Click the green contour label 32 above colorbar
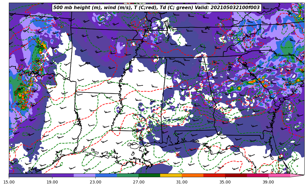This screenshot has width=307, height=187. coord(181,171)
